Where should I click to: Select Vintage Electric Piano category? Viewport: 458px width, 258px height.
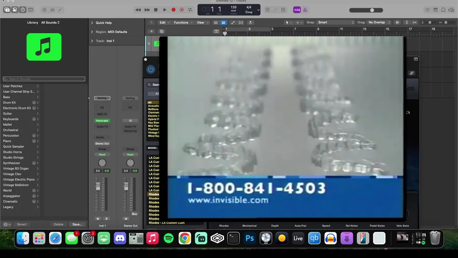21,180
